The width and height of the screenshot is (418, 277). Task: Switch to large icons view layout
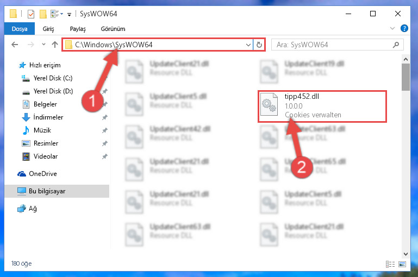(402, 264)
